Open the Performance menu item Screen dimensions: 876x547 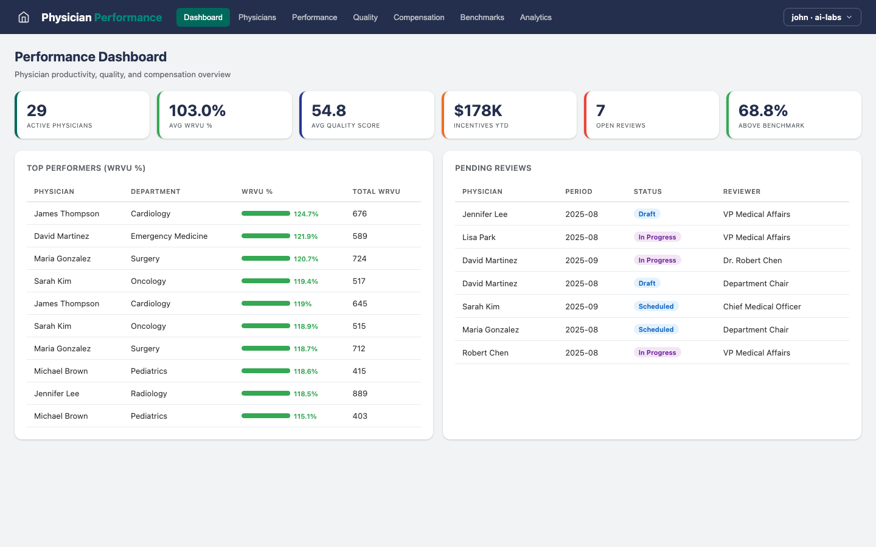pyautogui.click(x=314, y=17)
